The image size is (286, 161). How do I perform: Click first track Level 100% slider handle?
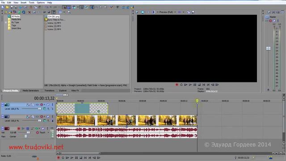pos(40,109)
